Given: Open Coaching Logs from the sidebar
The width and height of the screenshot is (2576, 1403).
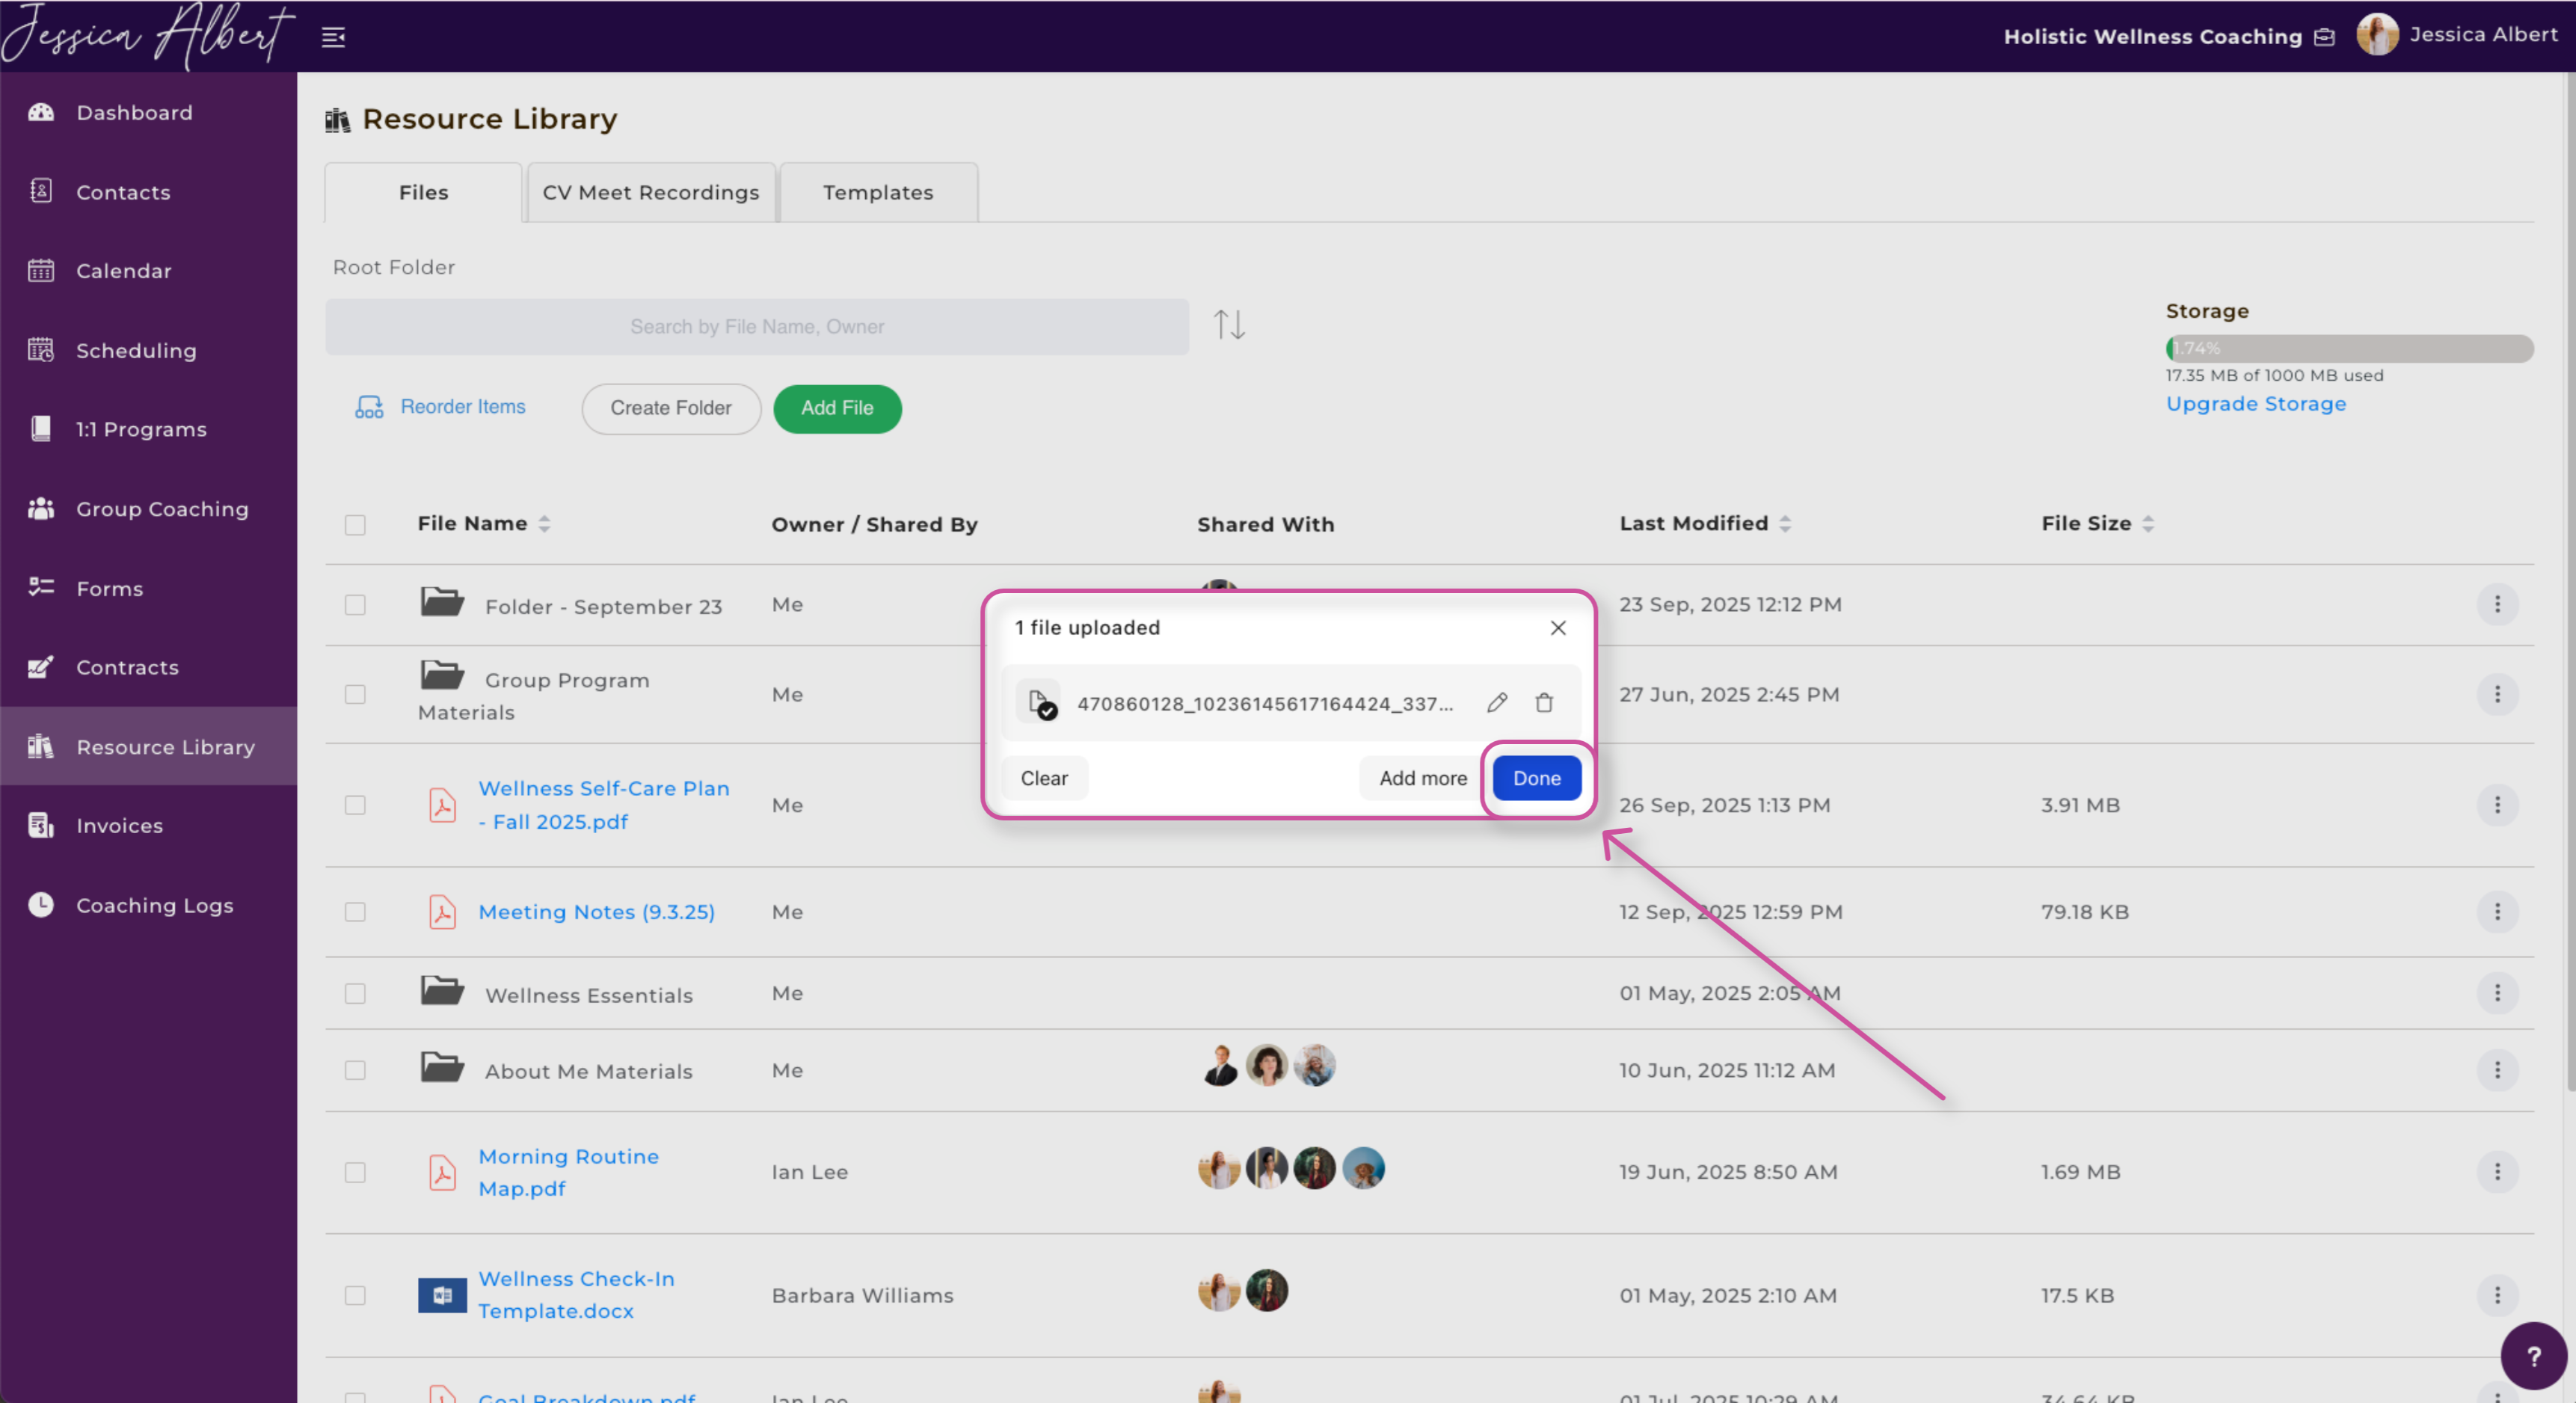Looking at the screenshot, I should (154, 905).
